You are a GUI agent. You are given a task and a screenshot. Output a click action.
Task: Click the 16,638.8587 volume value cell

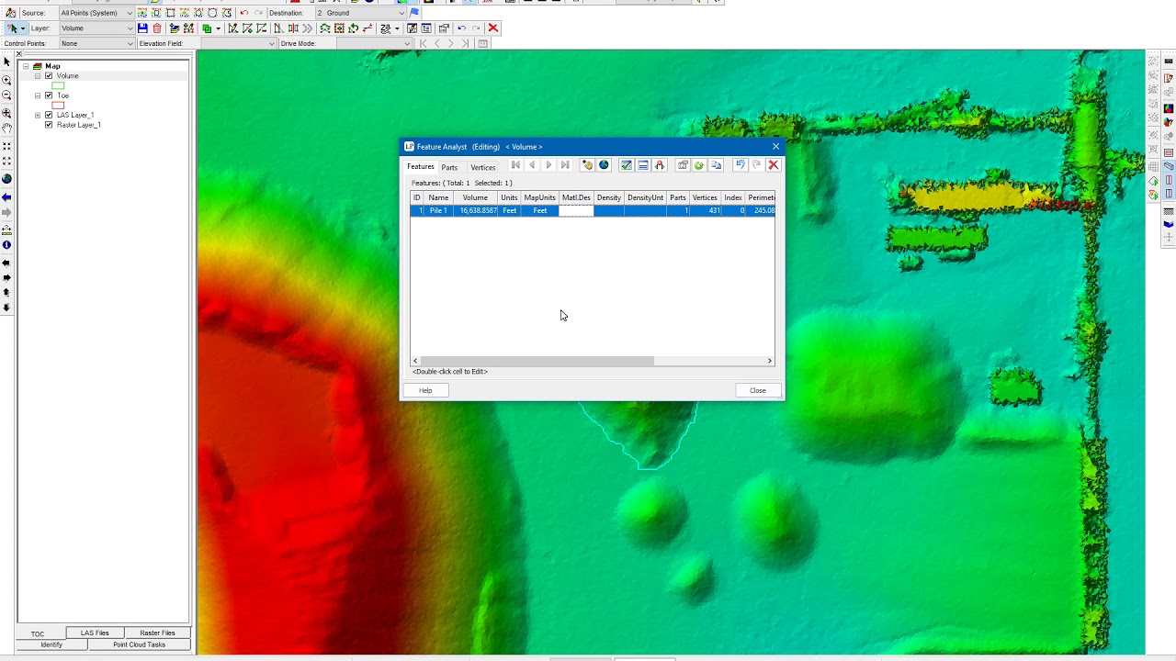[x=475, y=211]
